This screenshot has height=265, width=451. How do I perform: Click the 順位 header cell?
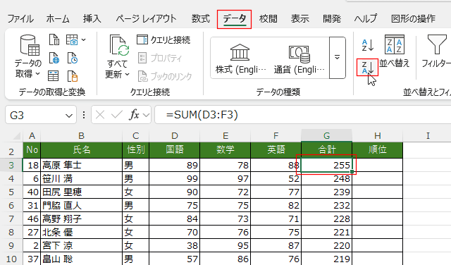(x=378, y=149)
